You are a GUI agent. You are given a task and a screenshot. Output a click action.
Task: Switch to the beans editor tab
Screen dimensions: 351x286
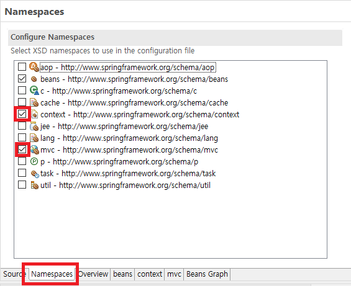coord(122,274)
